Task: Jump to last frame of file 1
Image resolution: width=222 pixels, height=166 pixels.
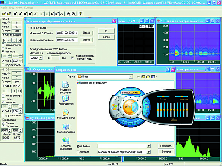Action: (30, 14)
